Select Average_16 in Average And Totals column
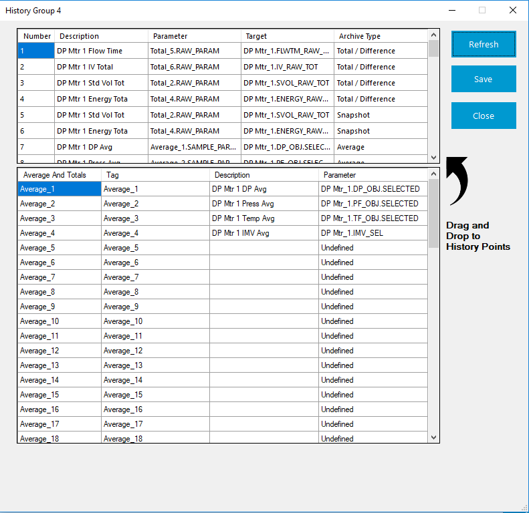 (60, 409)
